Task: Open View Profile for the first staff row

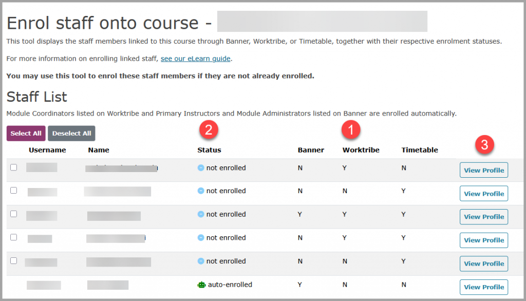Action: point(483,171)
